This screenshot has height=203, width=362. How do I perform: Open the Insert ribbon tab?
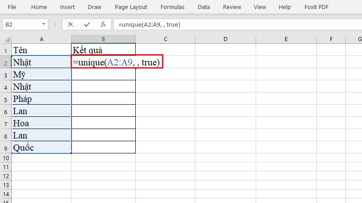coord(67,7)
